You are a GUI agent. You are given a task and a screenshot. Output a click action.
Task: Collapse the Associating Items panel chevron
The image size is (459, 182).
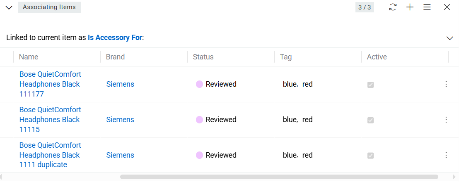[9, 7]
